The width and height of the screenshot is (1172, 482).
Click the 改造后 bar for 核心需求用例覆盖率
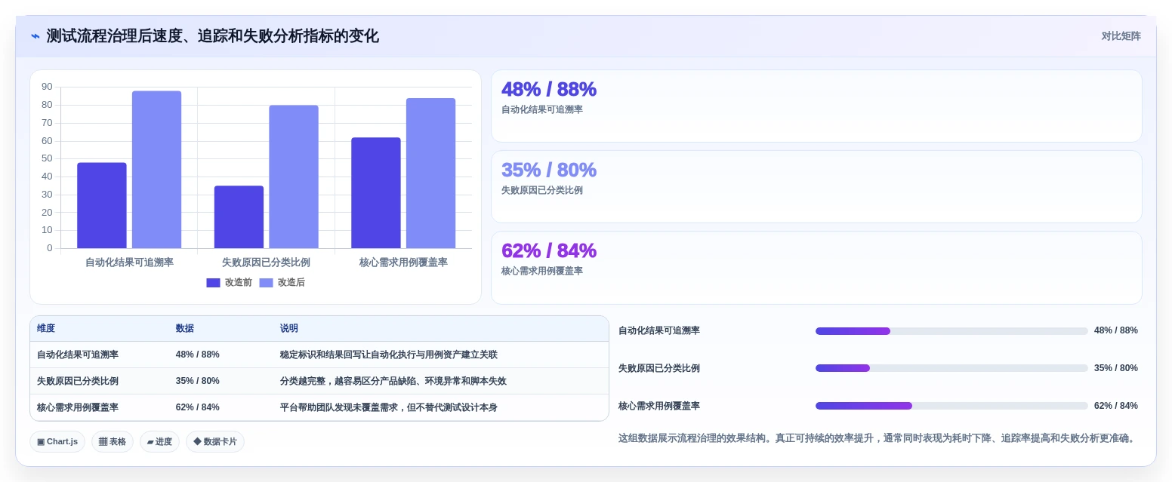coord(430,173)
